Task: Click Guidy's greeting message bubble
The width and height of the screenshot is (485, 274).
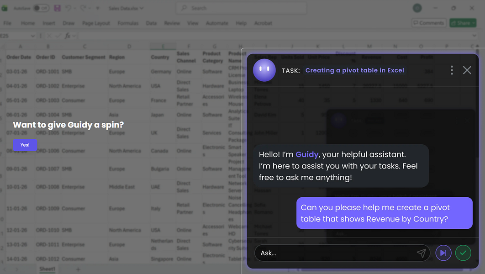Action: (x=341, y=166)
